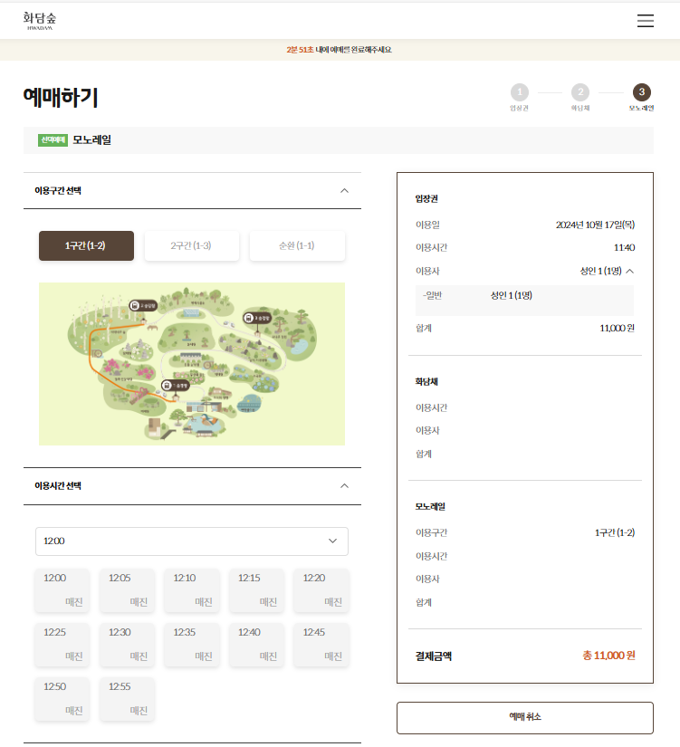Click the 모노레일 section heading in summary

[x=430, y=506]
